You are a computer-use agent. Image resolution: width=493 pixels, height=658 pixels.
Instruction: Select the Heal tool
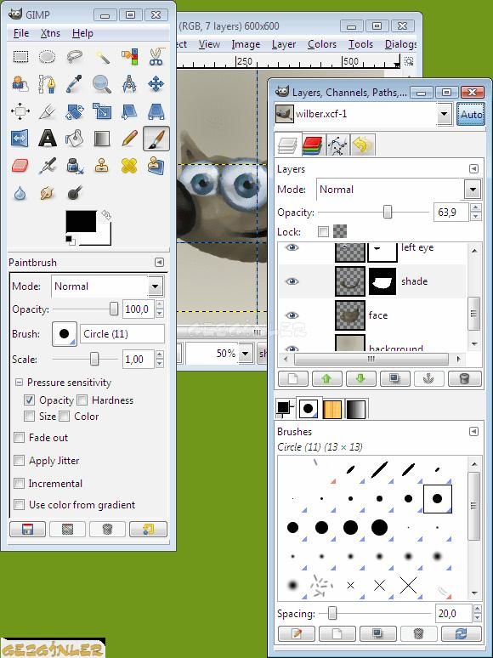point(129,166)
